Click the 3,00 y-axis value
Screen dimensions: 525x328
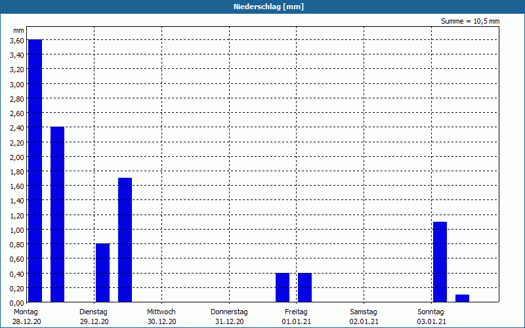click(17, 85)
